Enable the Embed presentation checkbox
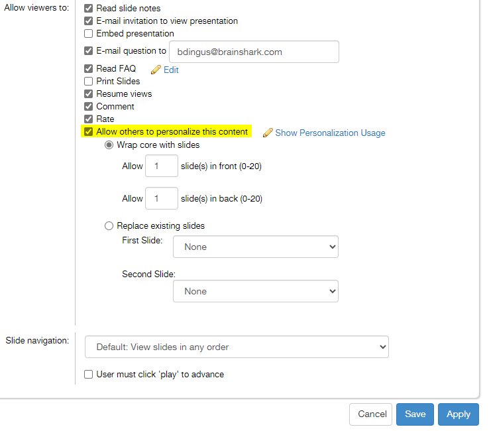 point(89,34)
